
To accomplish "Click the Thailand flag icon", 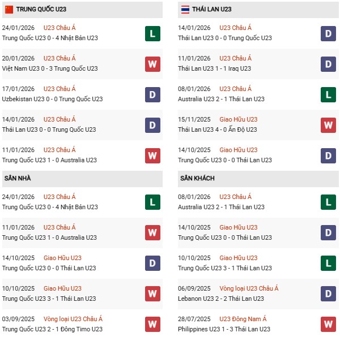I will pyautogui.click(x=185, y=9).
